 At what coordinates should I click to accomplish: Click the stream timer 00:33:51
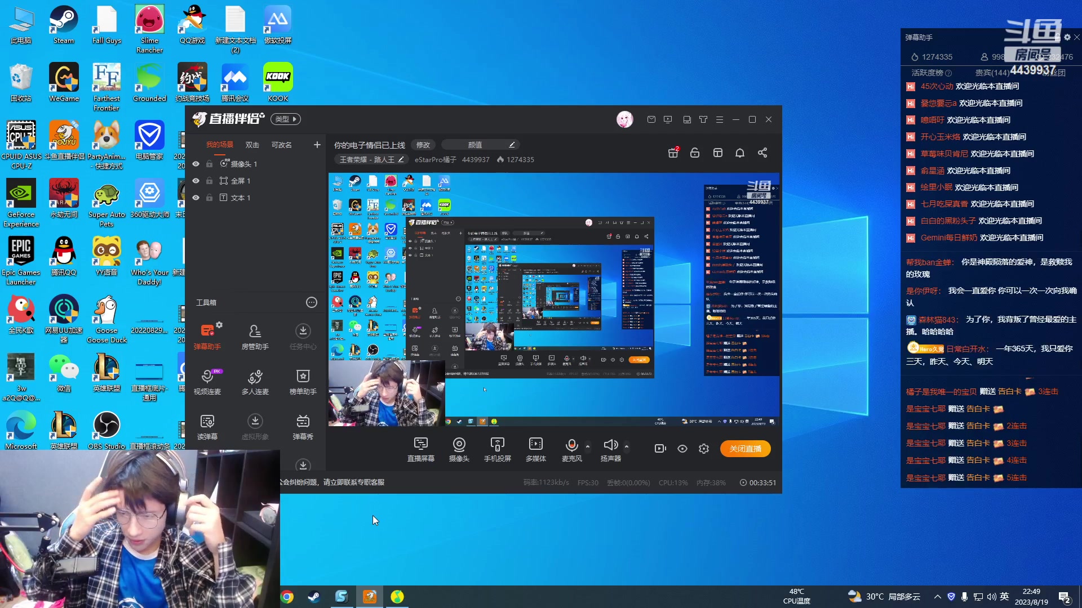tap(758, 482)
